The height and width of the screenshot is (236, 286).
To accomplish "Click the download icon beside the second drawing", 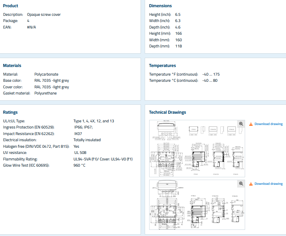I will pyautogui.click(x=251, y=184).
